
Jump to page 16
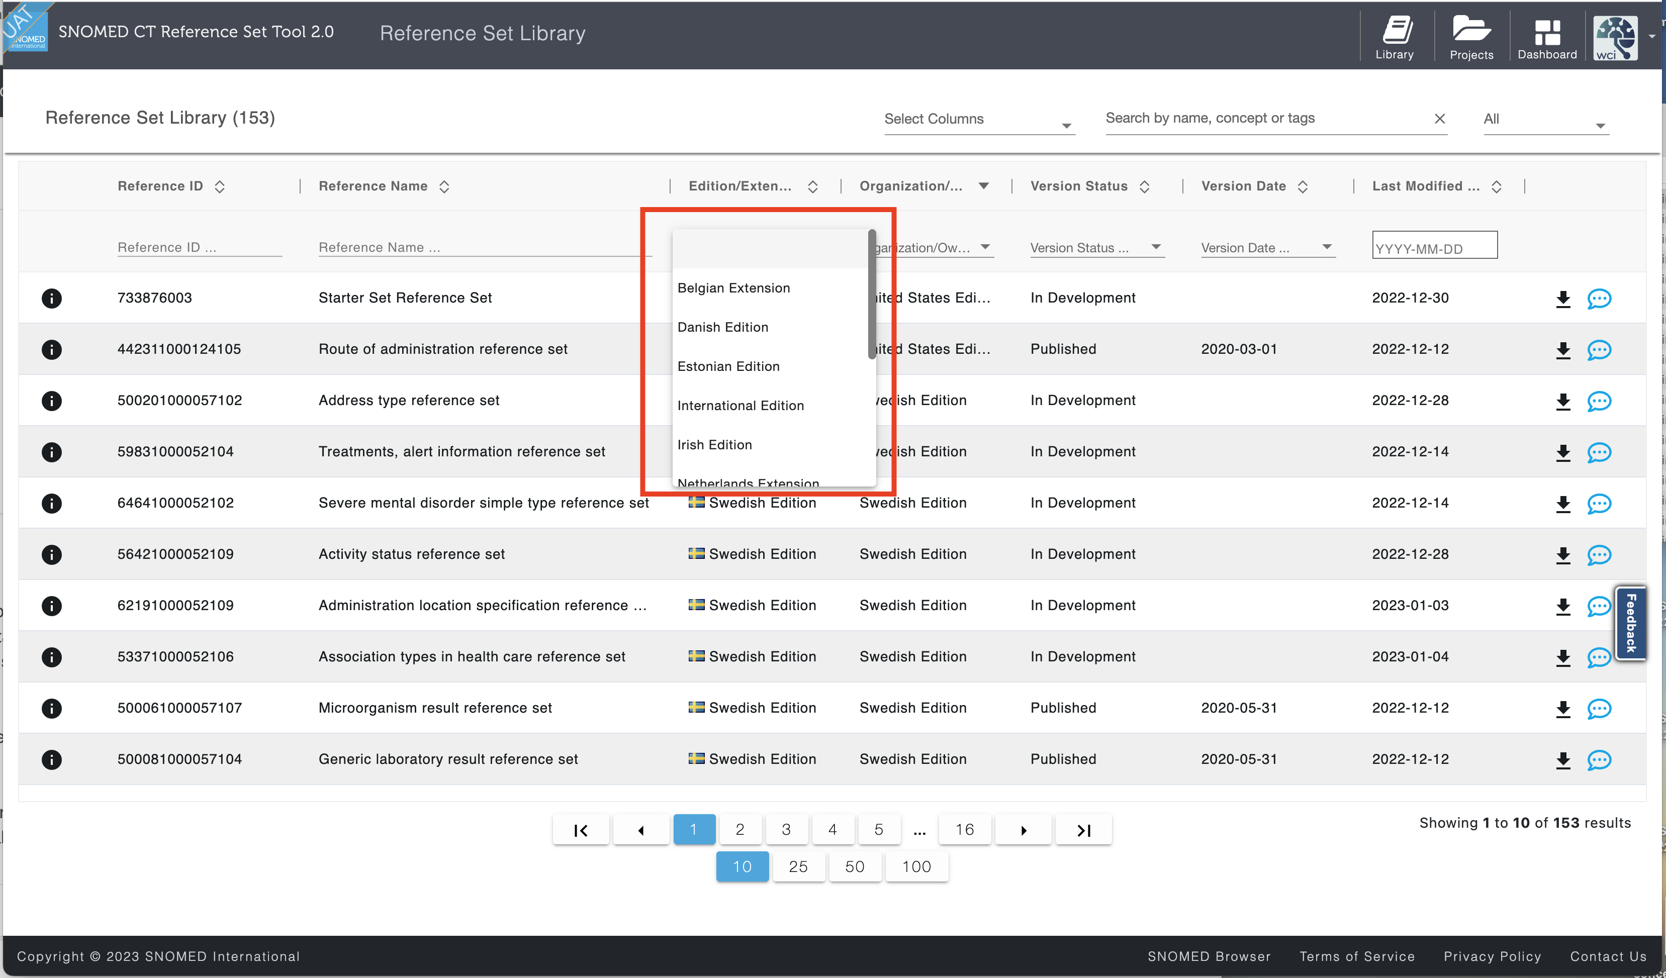(965, 829)
